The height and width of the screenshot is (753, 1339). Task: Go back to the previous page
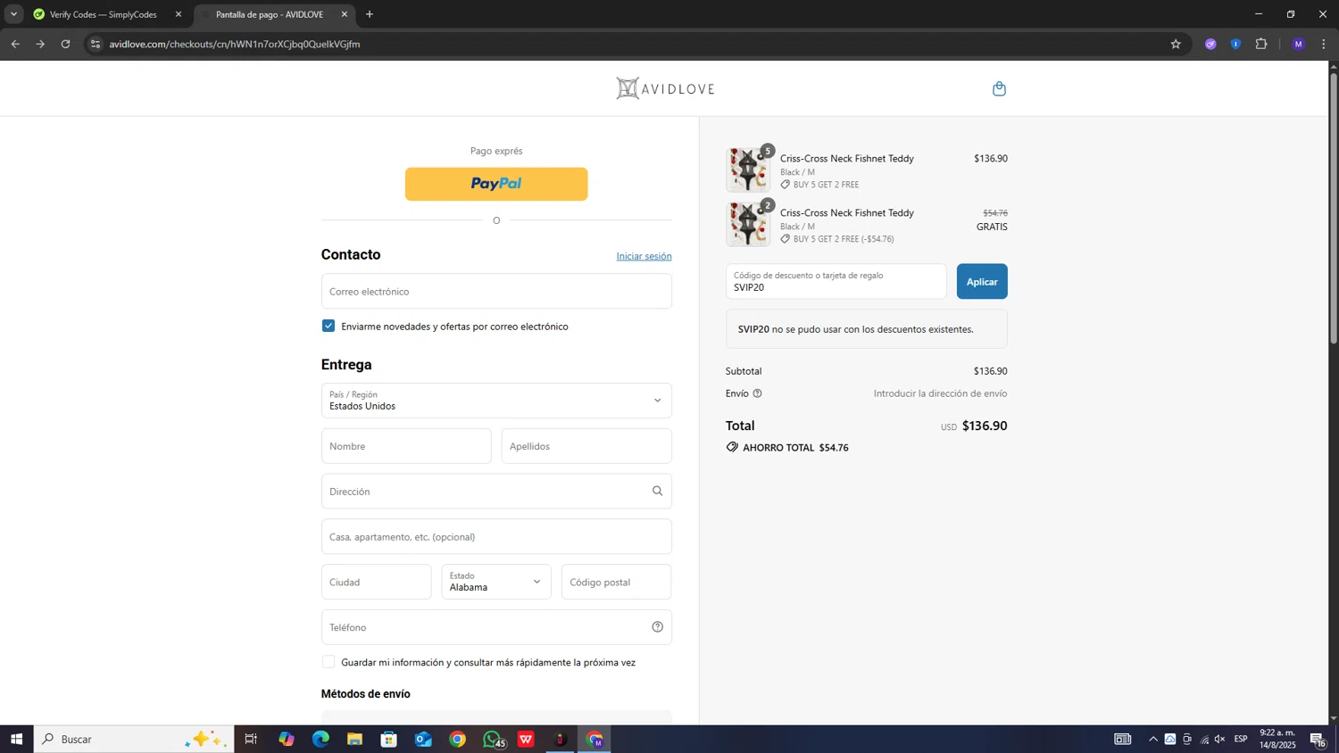tap(15, 44)
